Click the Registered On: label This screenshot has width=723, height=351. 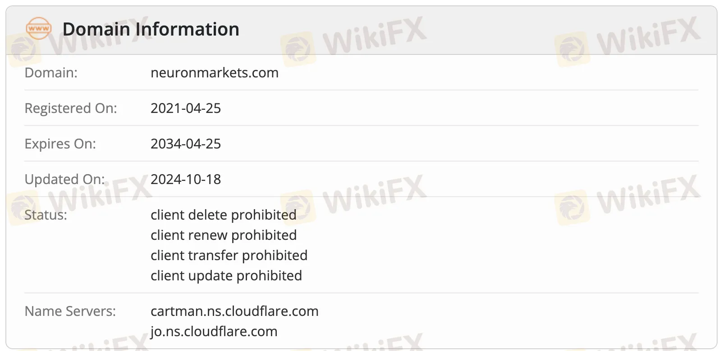click(71, 108)
